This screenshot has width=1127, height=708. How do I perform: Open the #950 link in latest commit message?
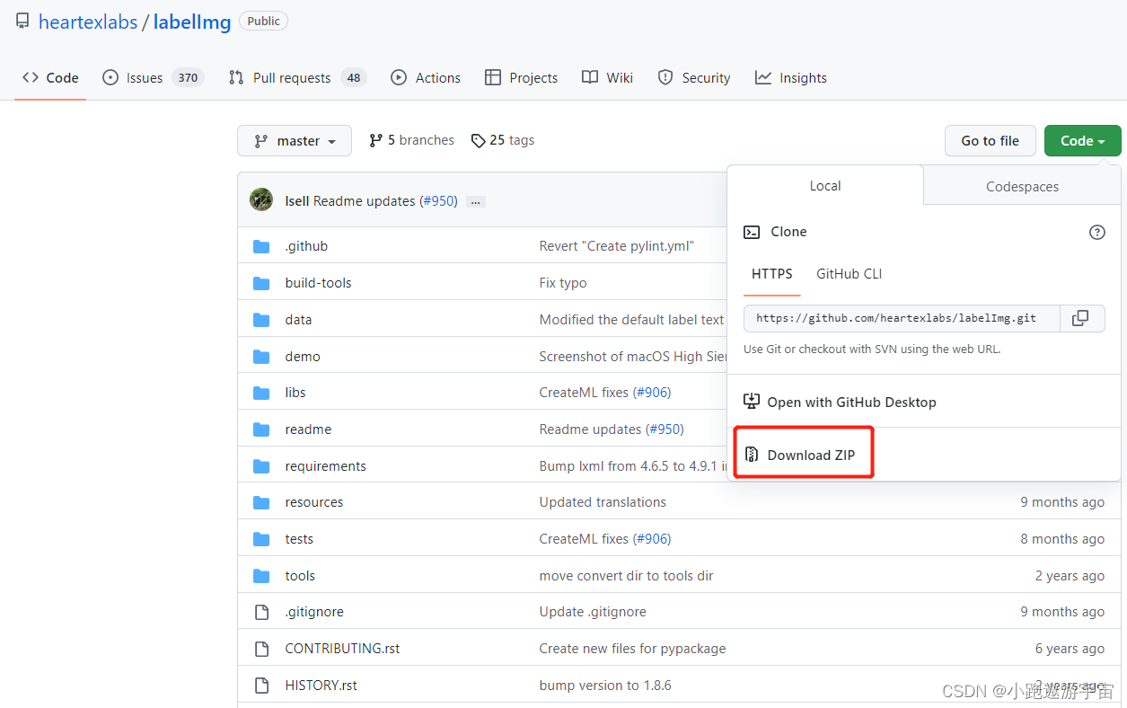coord(438,201)
